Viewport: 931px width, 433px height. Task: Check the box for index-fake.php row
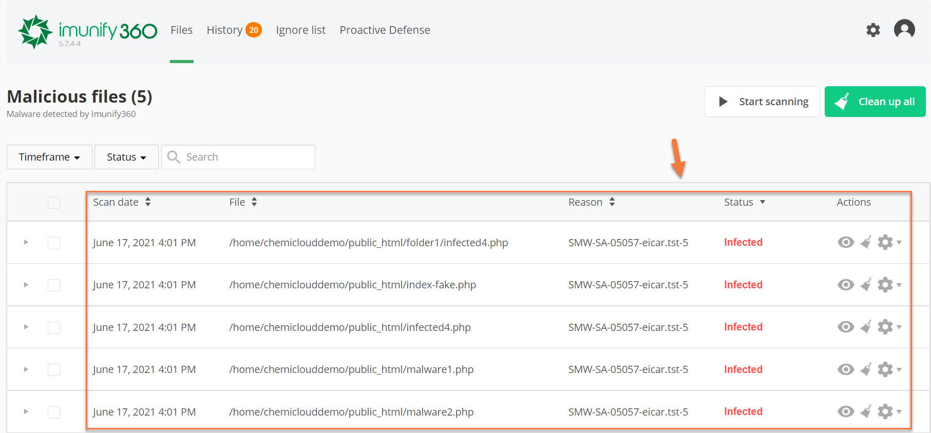54,285
